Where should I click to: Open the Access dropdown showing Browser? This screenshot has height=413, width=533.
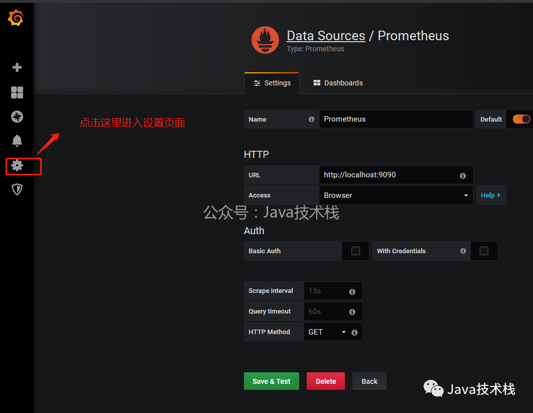(x=396, y=195)
